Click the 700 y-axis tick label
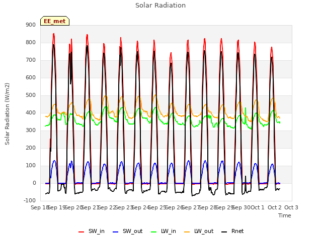Image resolution: width=322 pixels, height=241 pixels. 31,60
